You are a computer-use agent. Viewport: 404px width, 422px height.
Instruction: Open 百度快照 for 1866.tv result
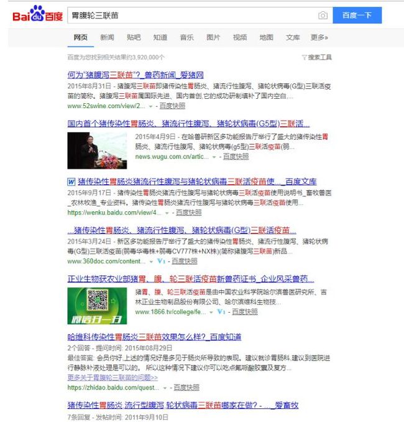(x=245, y=311)
